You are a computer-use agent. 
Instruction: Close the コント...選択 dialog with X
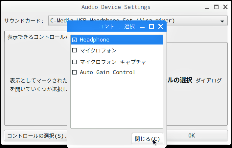161,27
